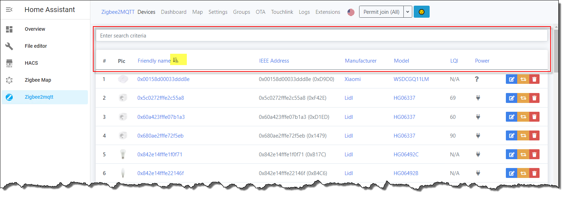Open the Touchlink tab
564x197 pixels.
coord(282,12)
